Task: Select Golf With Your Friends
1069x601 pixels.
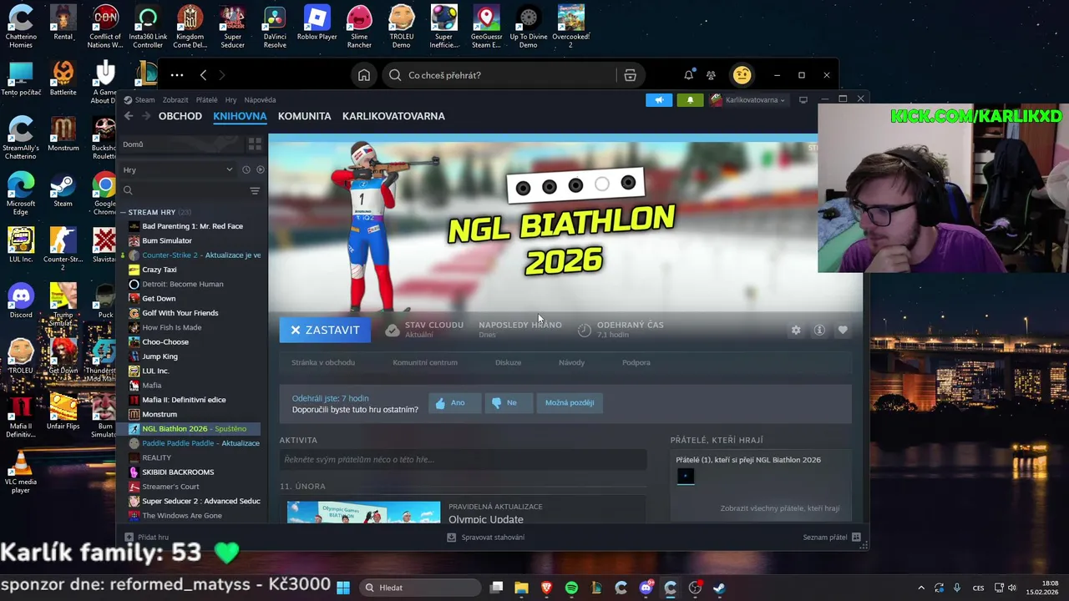Action: pyautogui.click(x=180, y=313)
